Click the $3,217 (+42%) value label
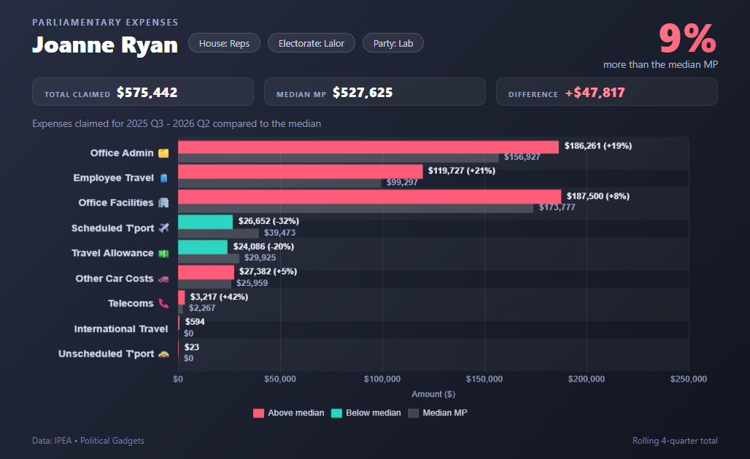The height and width of the screenshot is (459, 750). click(x=219, y=297)
